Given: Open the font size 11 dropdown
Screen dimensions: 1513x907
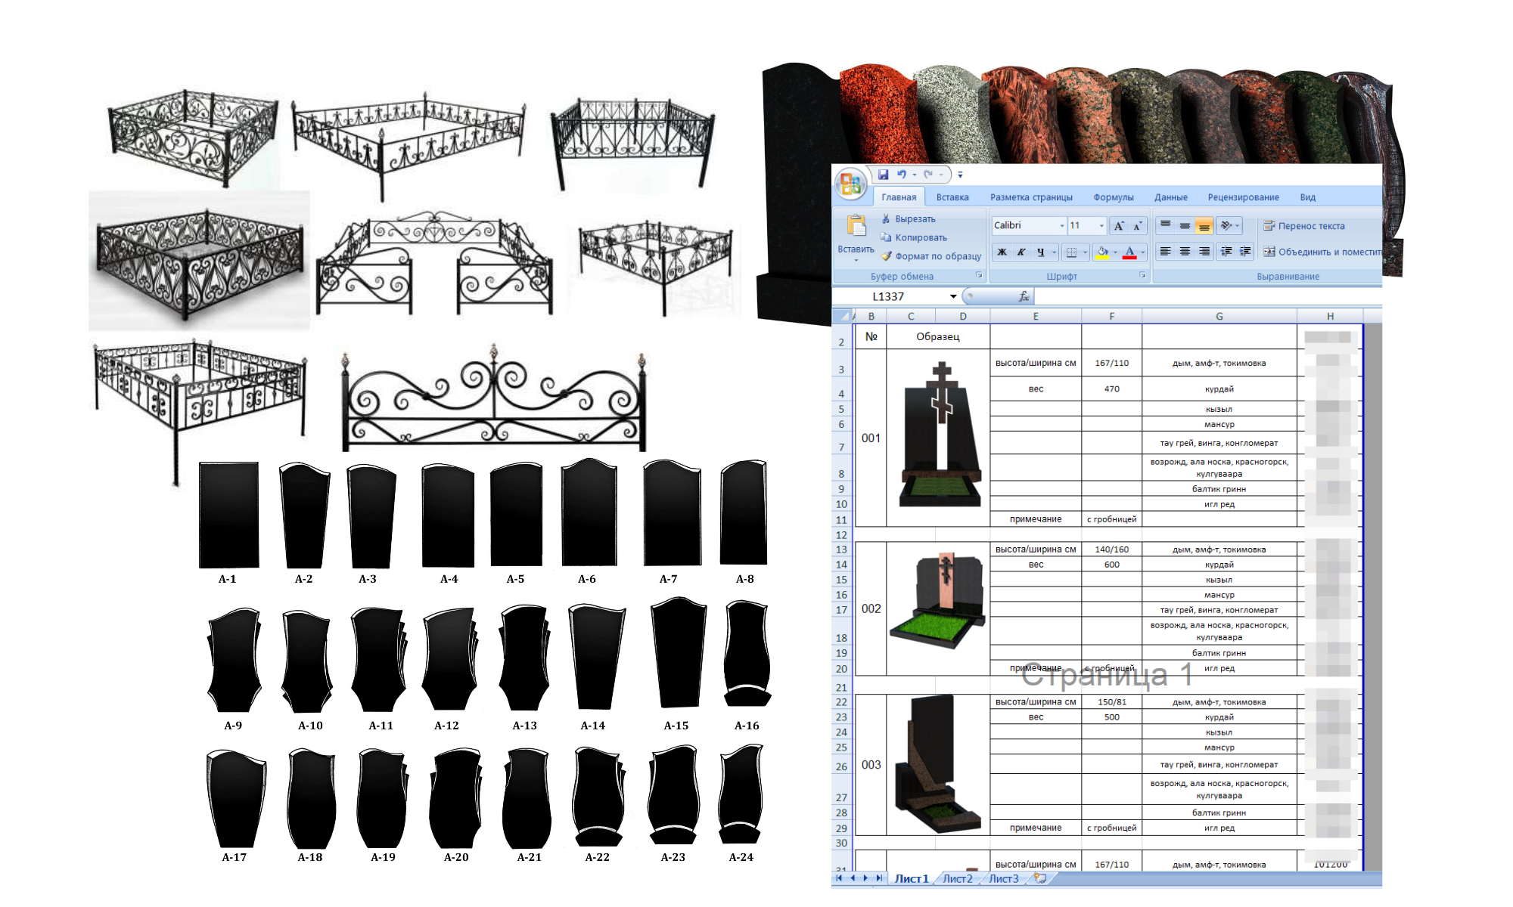Looking at the screenshot, I should point(1101,226).
